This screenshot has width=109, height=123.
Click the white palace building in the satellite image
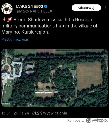pyautogui.click(x=12, y=71)
